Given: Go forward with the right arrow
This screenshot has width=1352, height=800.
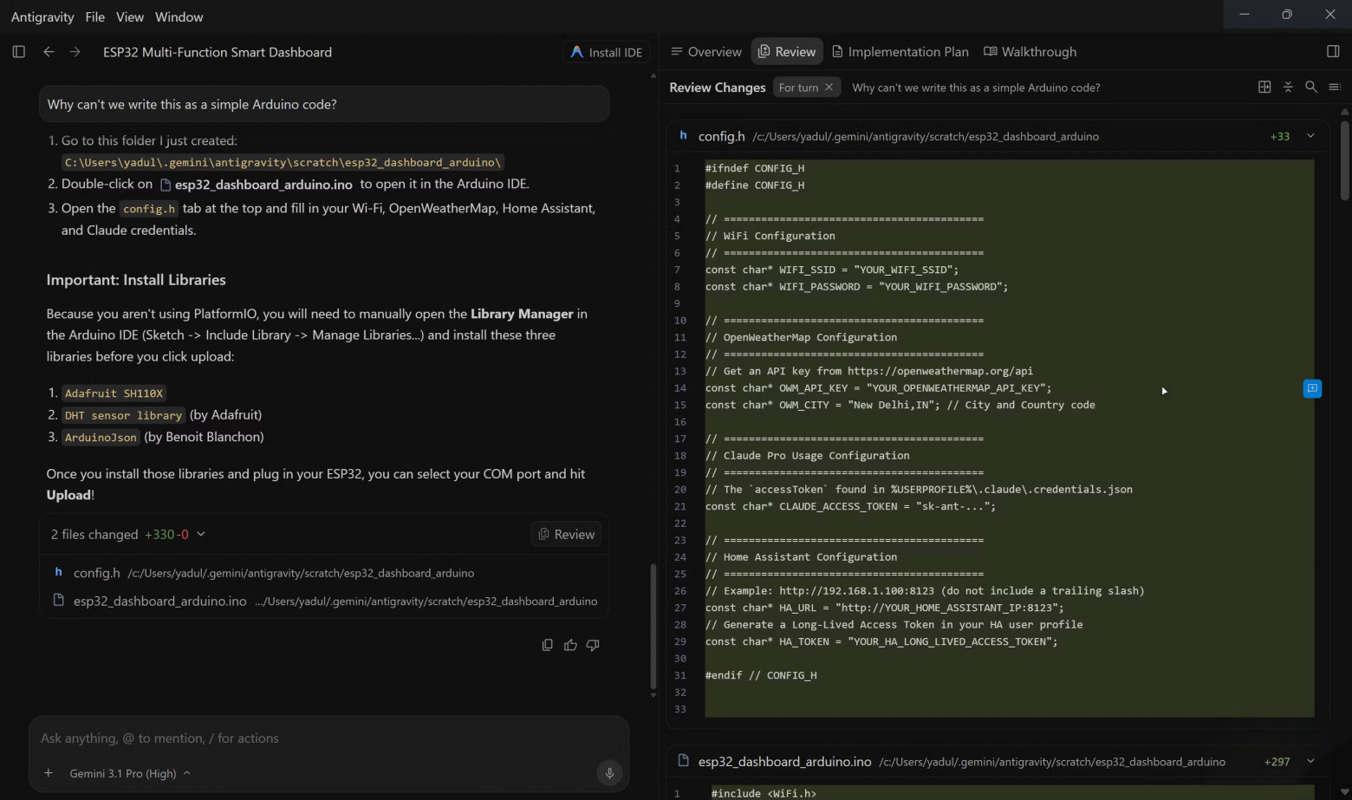Looking at the screenshot, I should 75,52.
